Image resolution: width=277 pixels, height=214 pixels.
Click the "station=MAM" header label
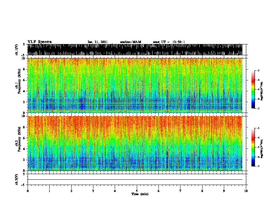(130, 42)
